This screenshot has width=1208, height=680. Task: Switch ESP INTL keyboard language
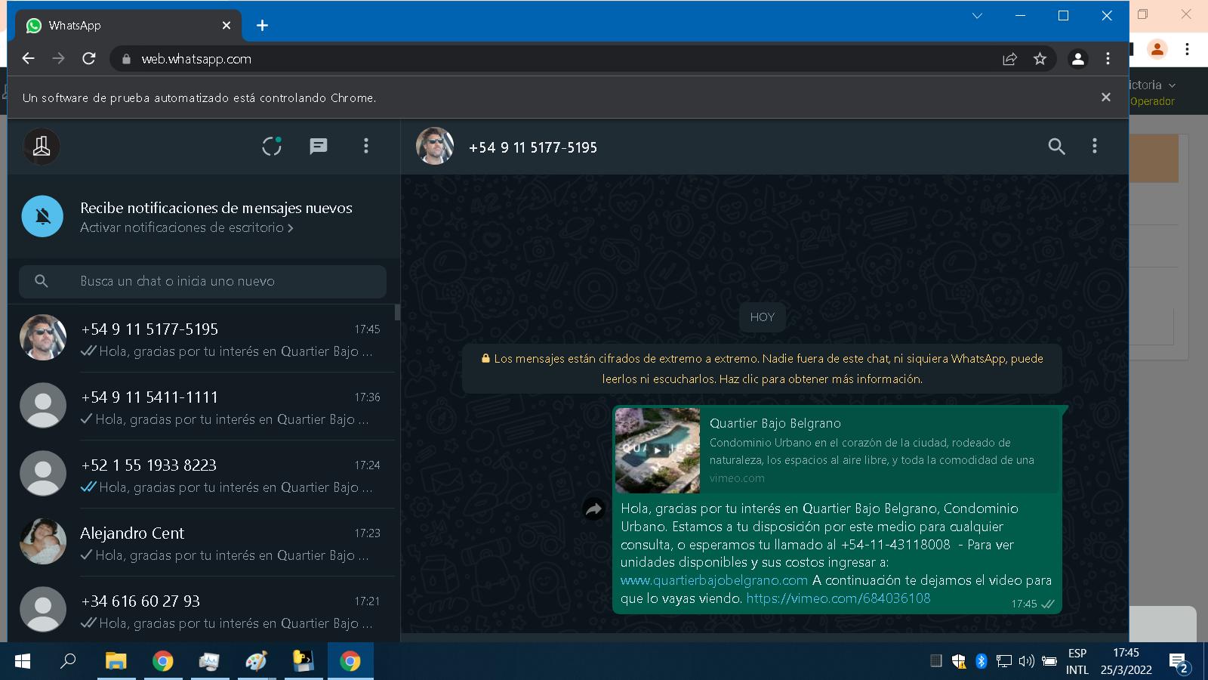point(1077,661)
